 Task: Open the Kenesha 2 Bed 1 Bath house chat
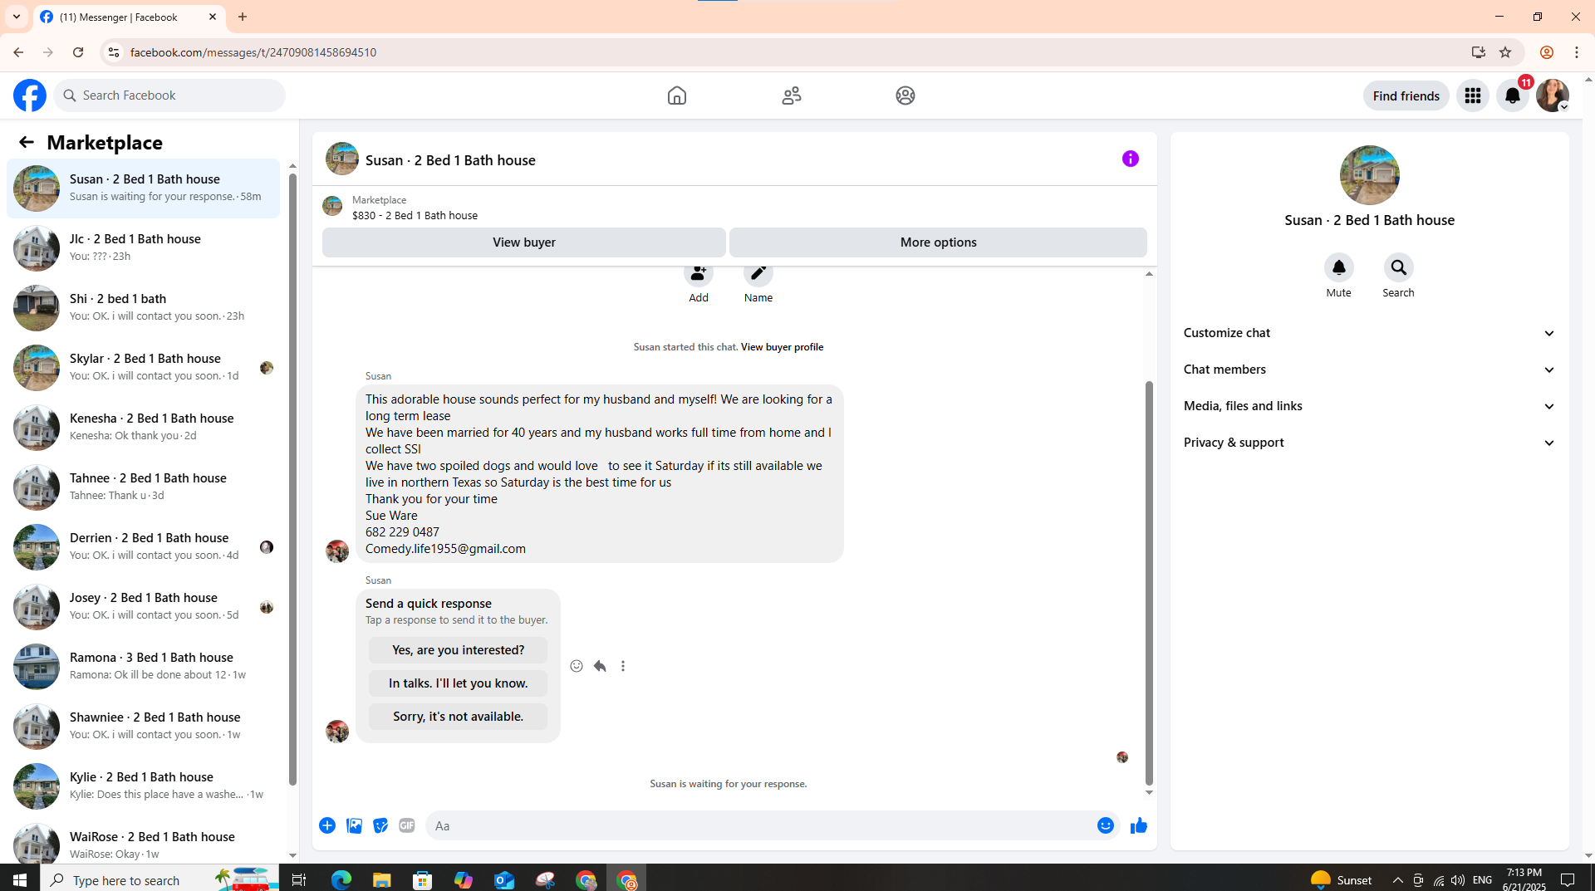pyautogui.click(x=143, y=427)
